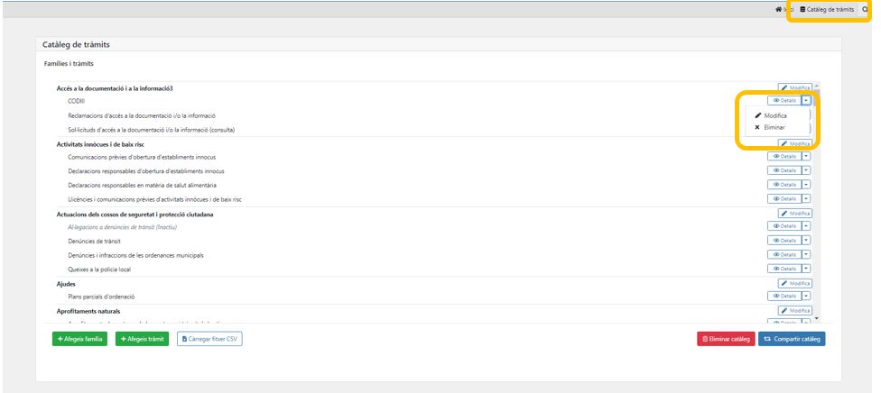Click the scrollbar down arrow of the tràmits list

(817, 318)
